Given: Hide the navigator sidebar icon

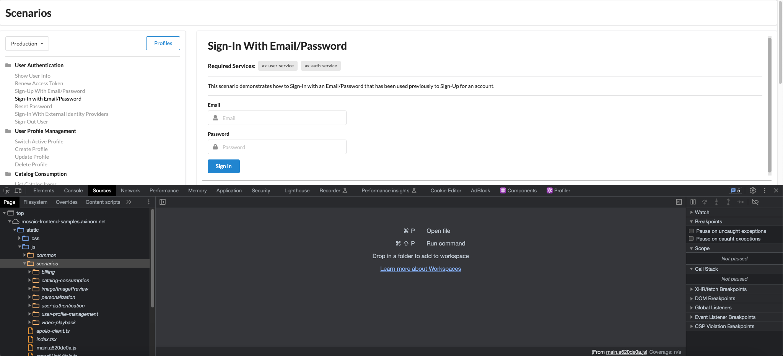Looking at the screenshot, I should pos(163,202).
